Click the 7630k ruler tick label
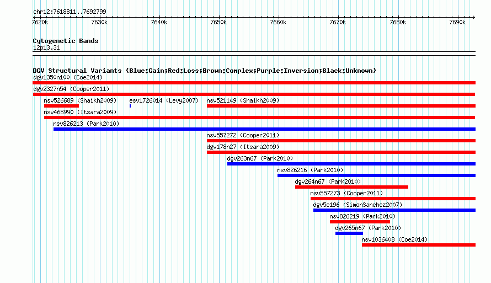Screen dimensions: 491x283 pyautogui.click(x=99, y=22)
